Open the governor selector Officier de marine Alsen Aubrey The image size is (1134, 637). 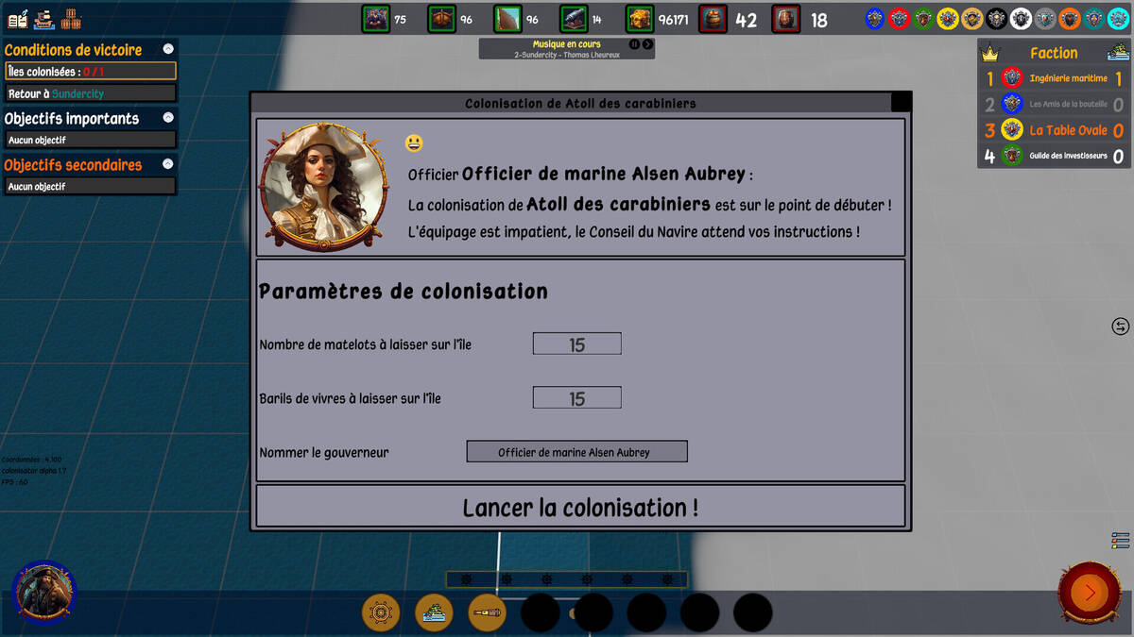coord(576,452)
